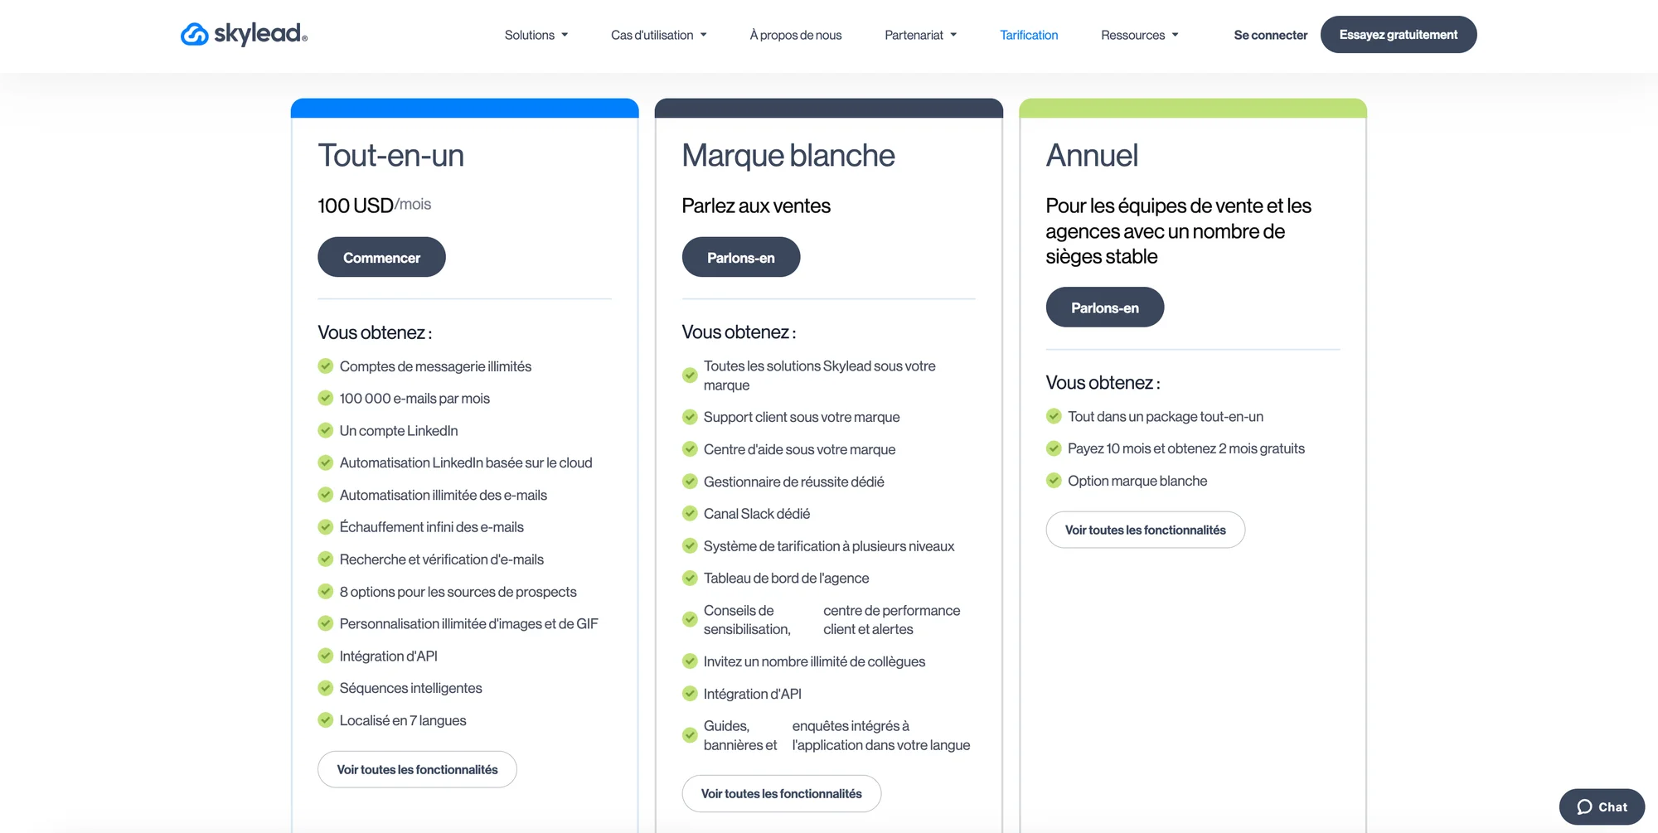Click the Skylead cloud logo icon
Viewport: 1658px width, 833px height.
click(x=195, y=34)
